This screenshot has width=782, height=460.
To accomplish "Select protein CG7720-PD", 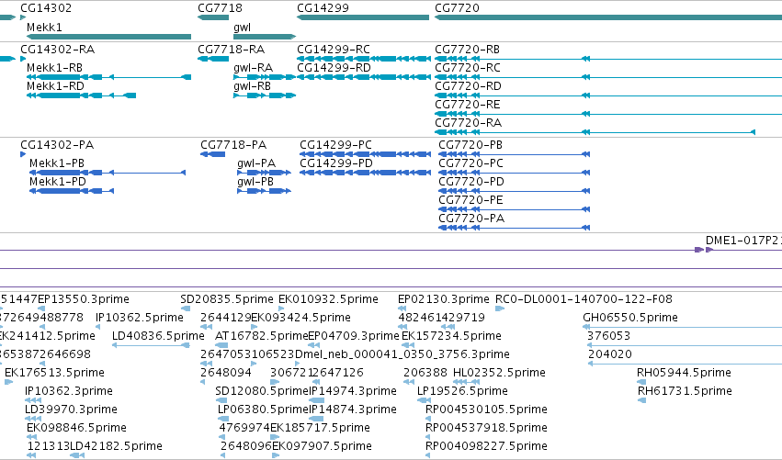I will click(471, 182).
